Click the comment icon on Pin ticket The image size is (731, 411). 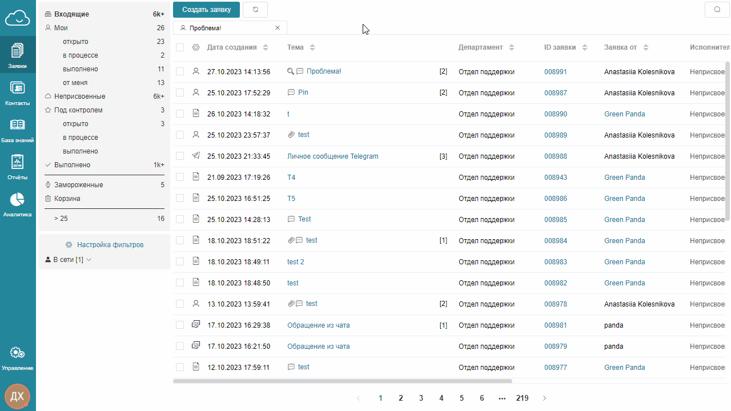tap(291, 92)
